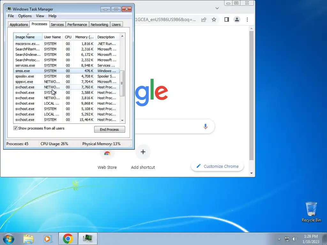The width and height of the screenshot is (327, 245).
Task: Click process list scroll up arrow
Action: pyautogui.click(x=122, y=36)
